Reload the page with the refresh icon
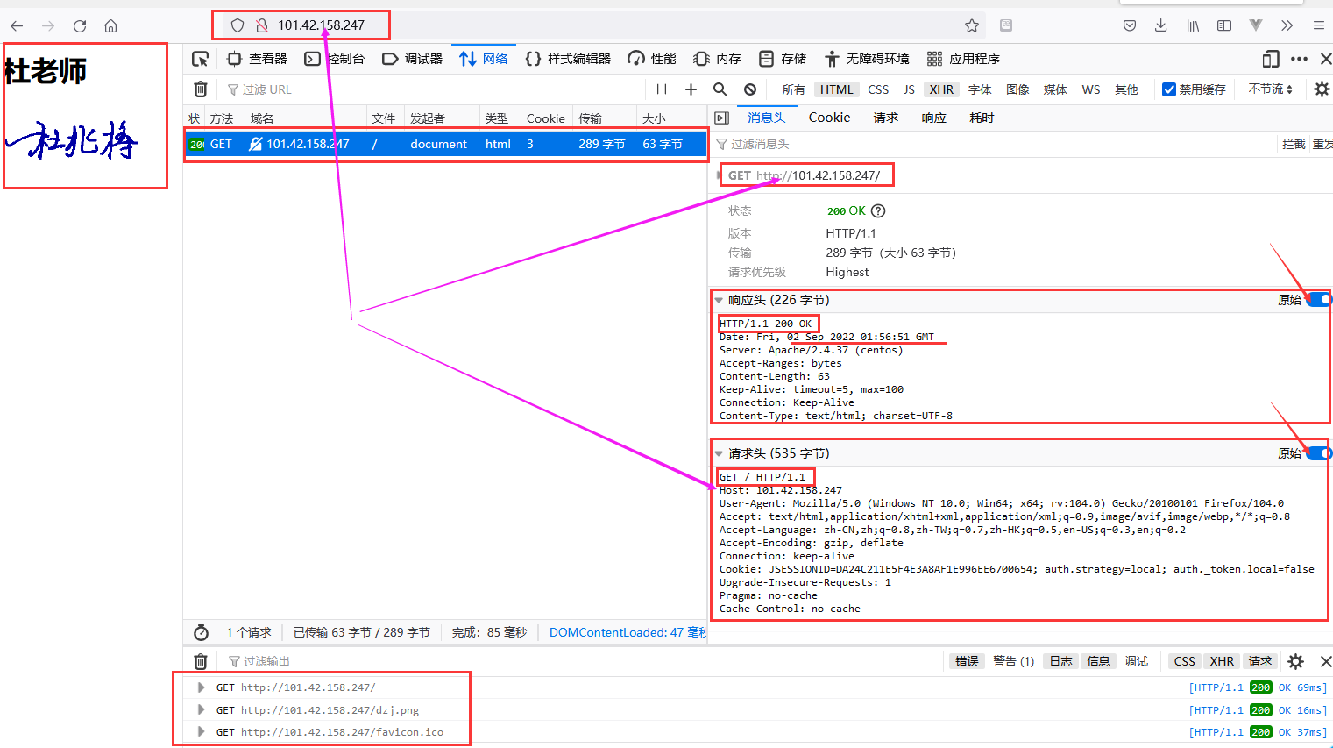This screenshot has width=1333, height=748. 80,25
